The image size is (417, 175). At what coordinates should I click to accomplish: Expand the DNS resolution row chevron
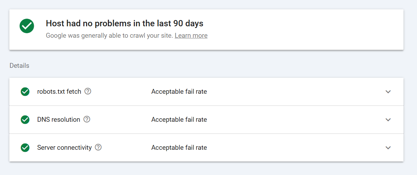click(x=388, y=120)
